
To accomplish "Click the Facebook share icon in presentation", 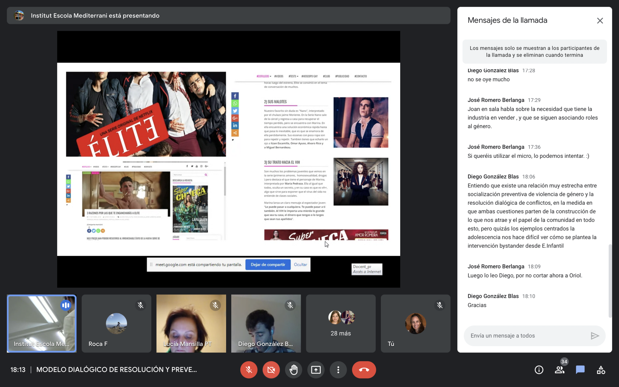I will click(x=235, y=96).
